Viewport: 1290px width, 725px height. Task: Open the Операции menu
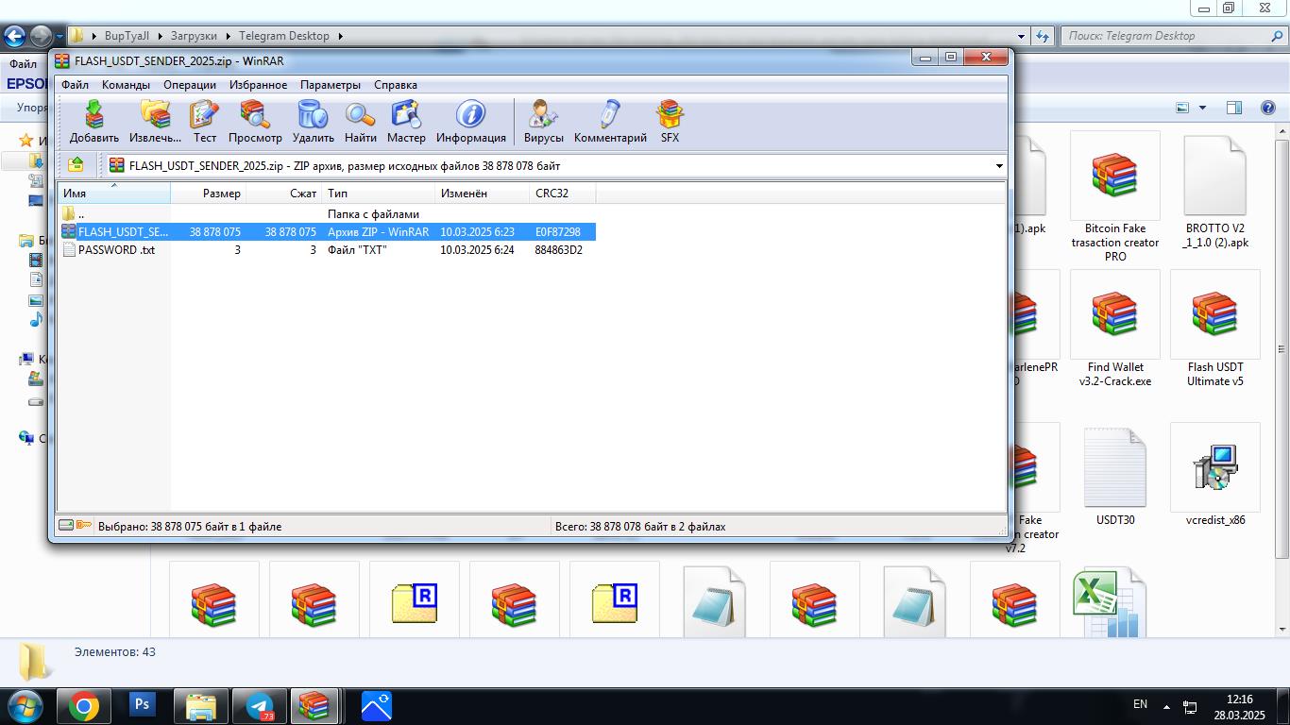189,84
